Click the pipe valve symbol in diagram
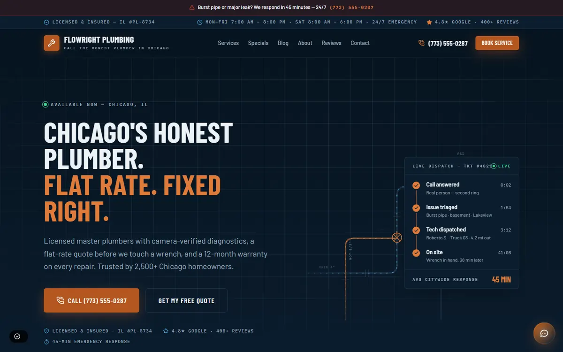 click(397, 238)
